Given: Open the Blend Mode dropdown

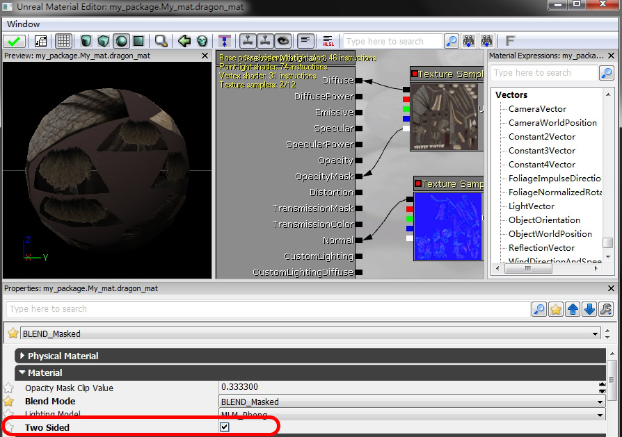Looking at the screenshot, I should click(411, 402).
